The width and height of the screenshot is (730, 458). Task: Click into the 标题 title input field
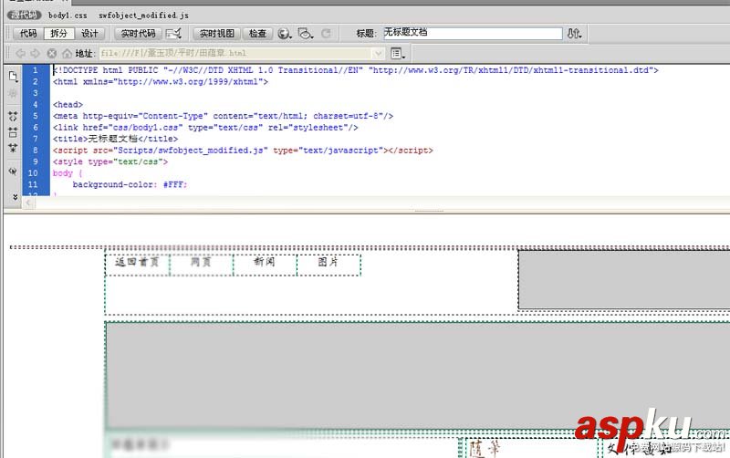(x=473, y=33)
